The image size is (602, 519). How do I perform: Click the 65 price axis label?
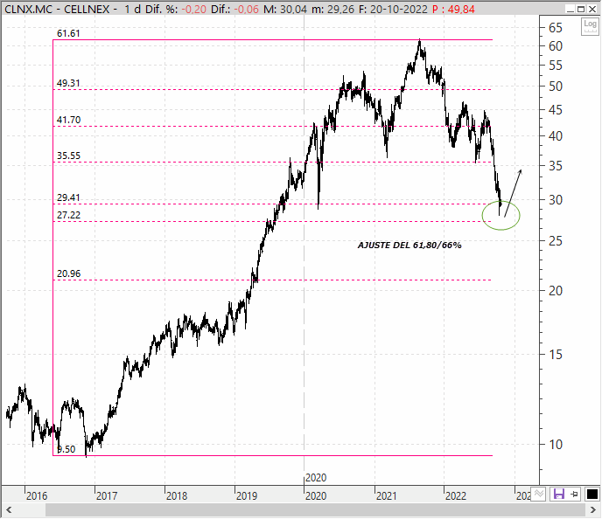(556, 28)
